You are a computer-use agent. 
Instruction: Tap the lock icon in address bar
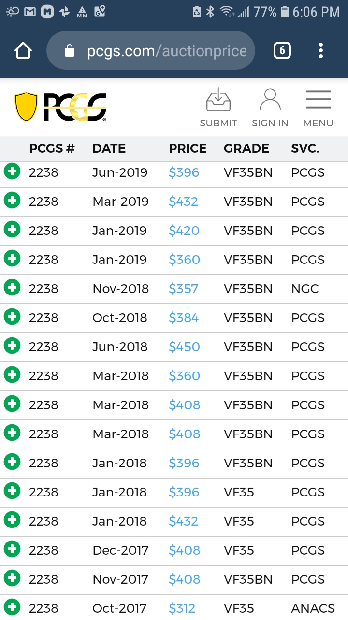pyautogui.click(x=70, y=51)
